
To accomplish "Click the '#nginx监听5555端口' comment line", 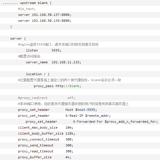I will pyautogui.click(x=58, y=44).
